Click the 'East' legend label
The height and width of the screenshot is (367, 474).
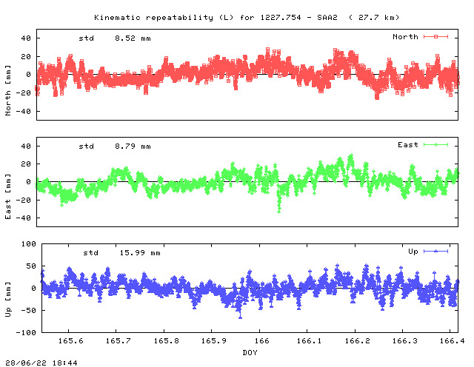pos(408,145)
